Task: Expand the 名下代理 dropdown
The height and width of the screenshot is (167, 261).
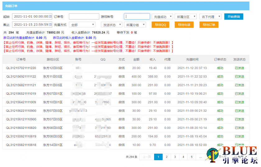Action: click(210, 17)
